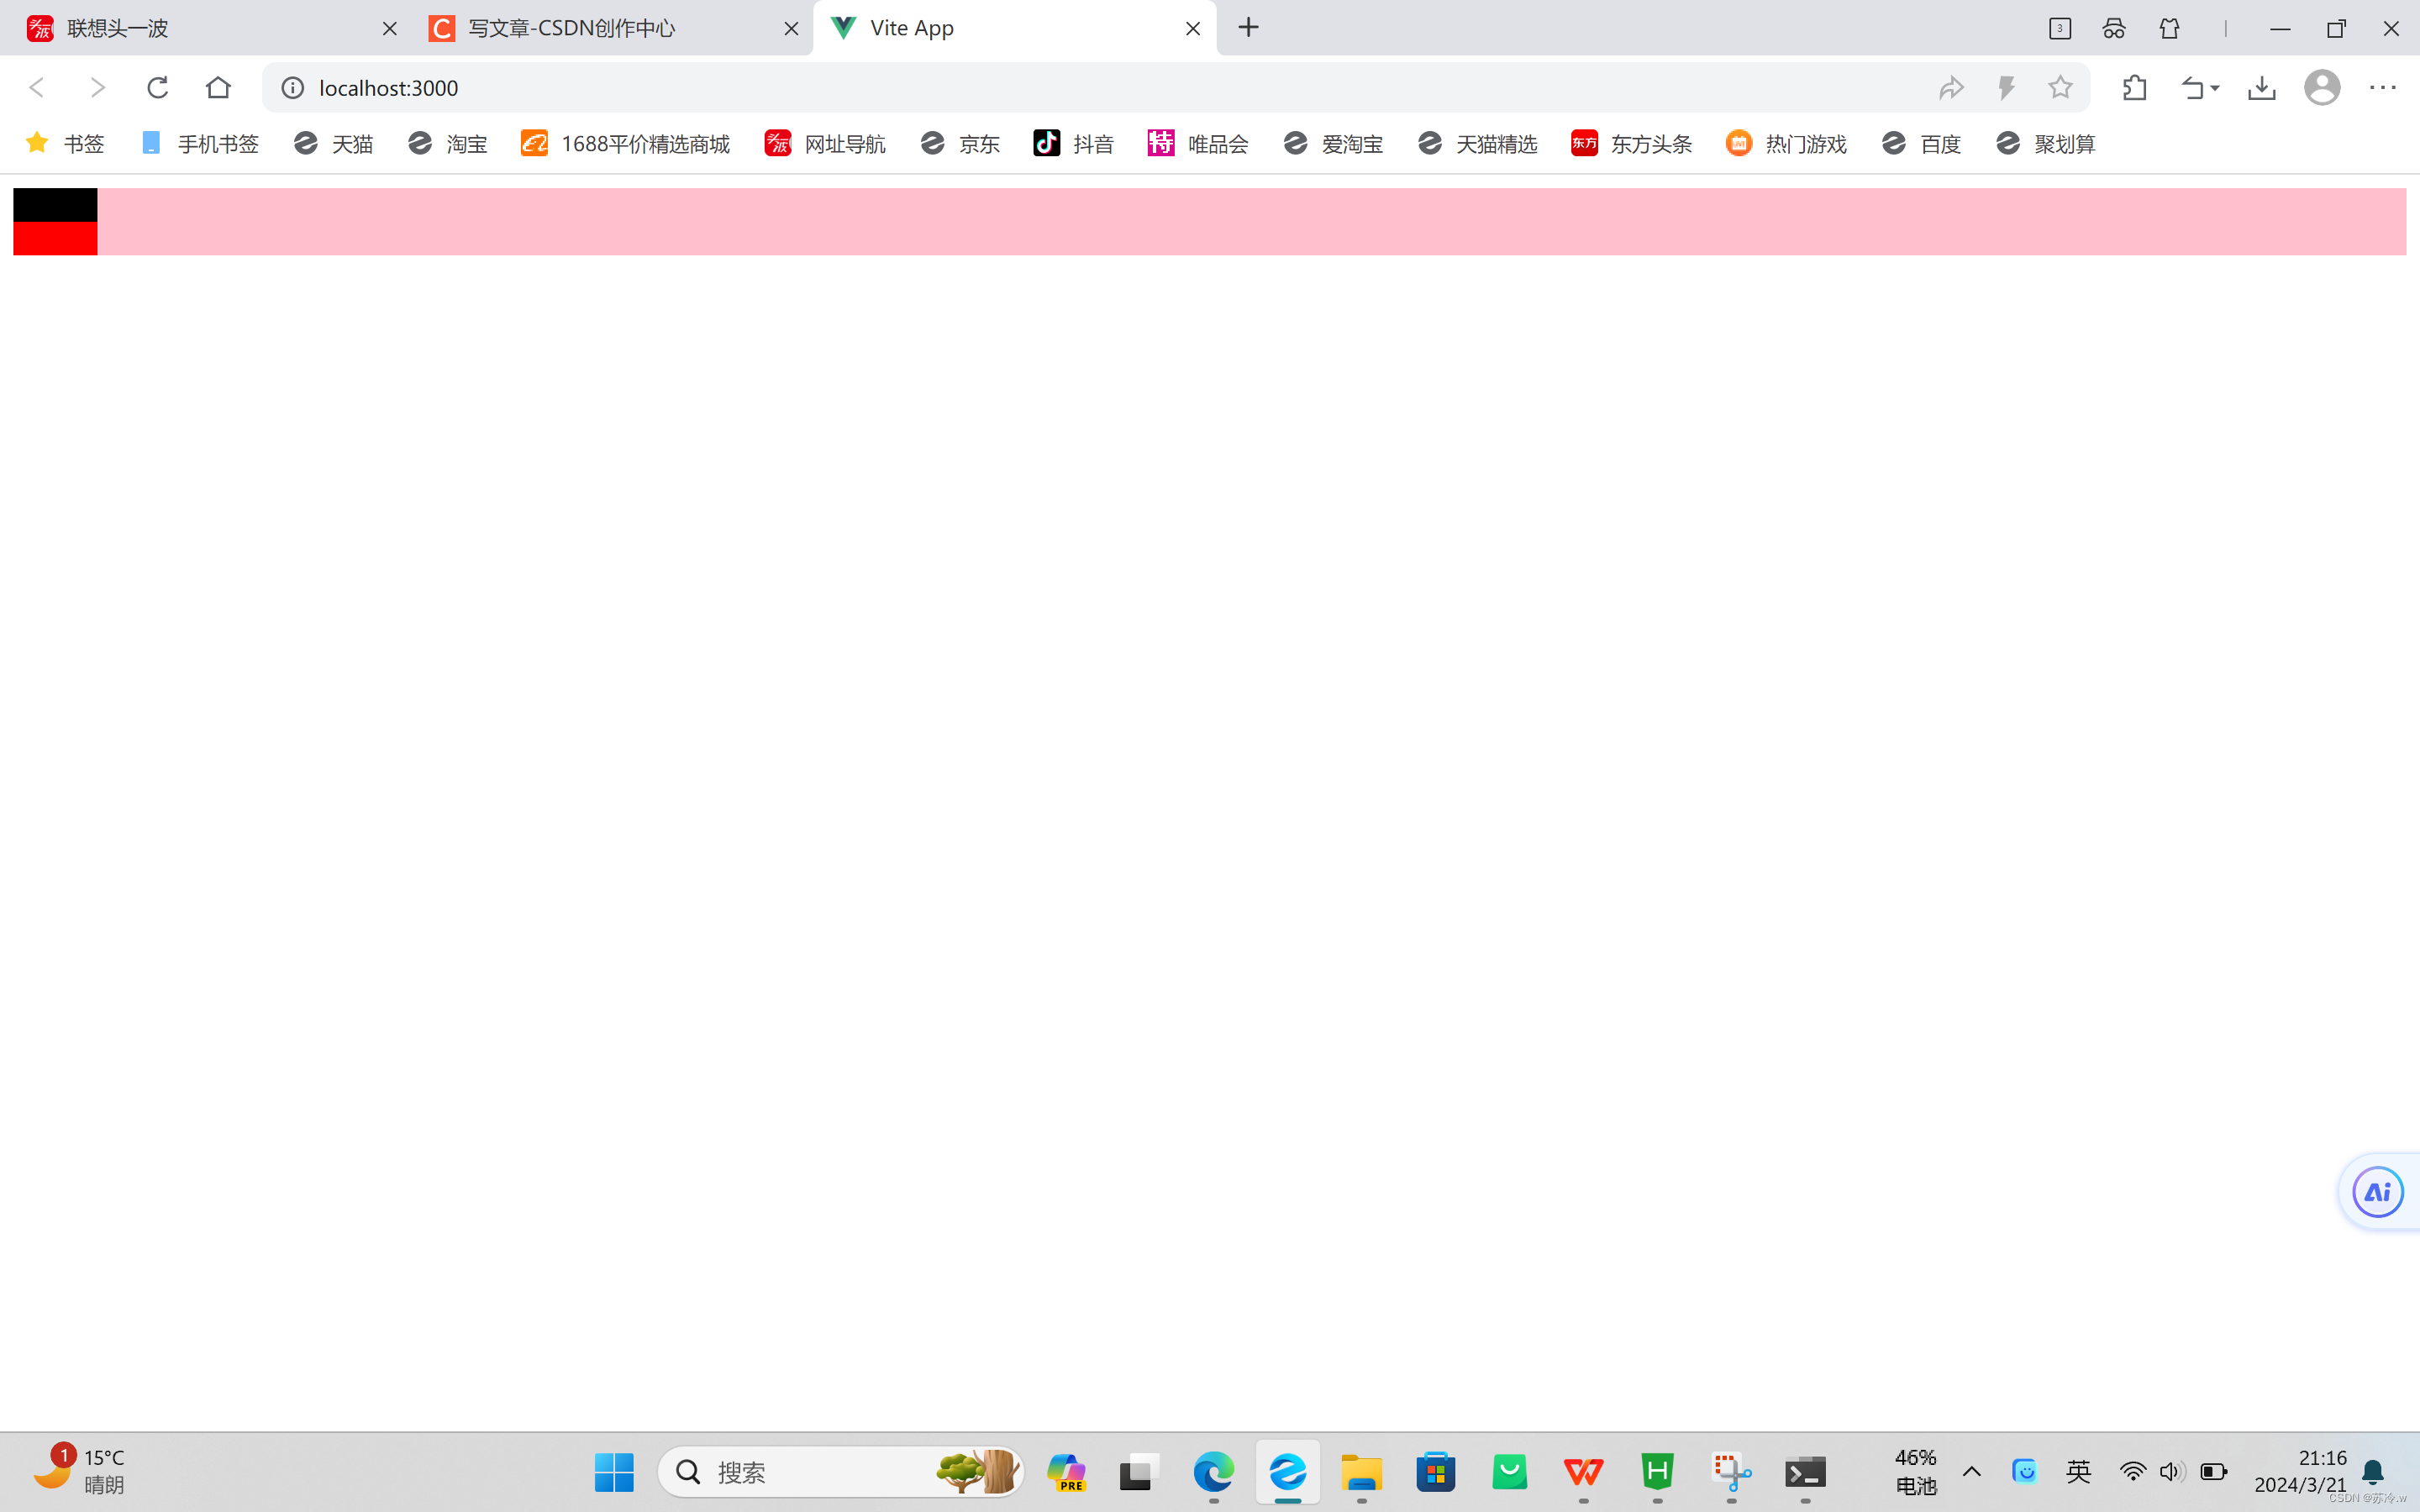Add current page to favorites star
Image resolution: width=2420 pixels, height=1512 pixels.
click(x=2060, y=87)
